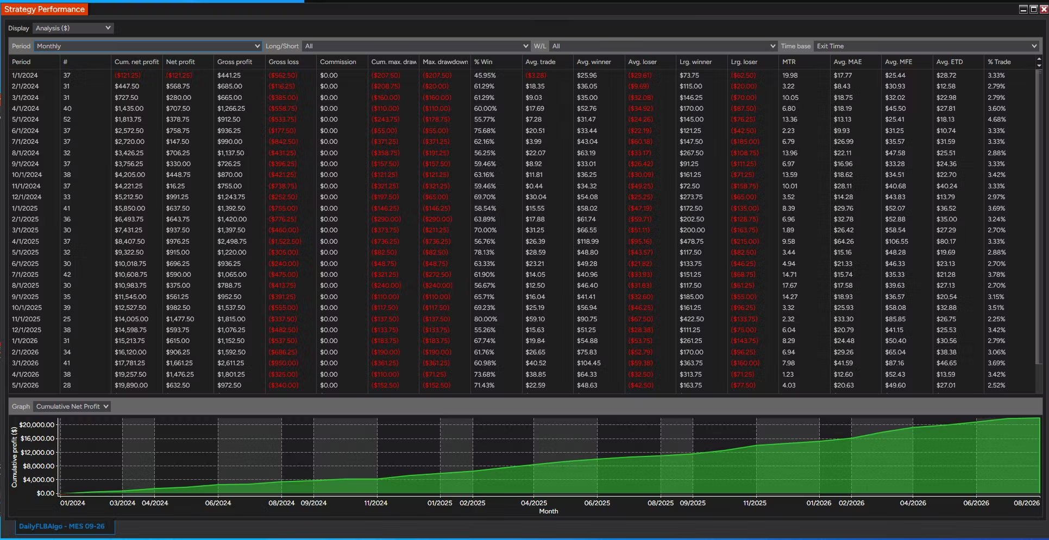Open the W/L All dropdown
This screenshot has height=540, width=1049.
[x=663, y=46]
